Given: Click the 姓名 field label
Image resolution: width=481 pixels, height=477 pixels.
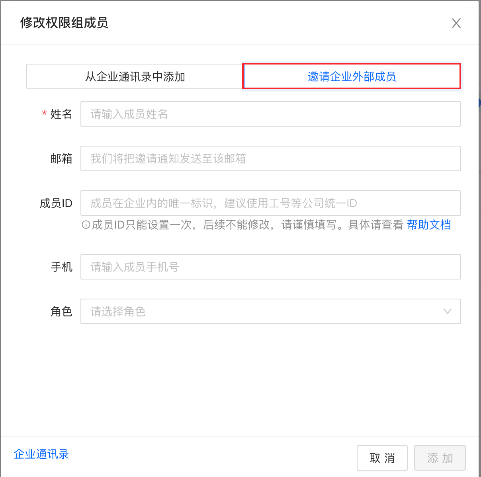Looking at the screenshot, I should click(x=61, y=114).
